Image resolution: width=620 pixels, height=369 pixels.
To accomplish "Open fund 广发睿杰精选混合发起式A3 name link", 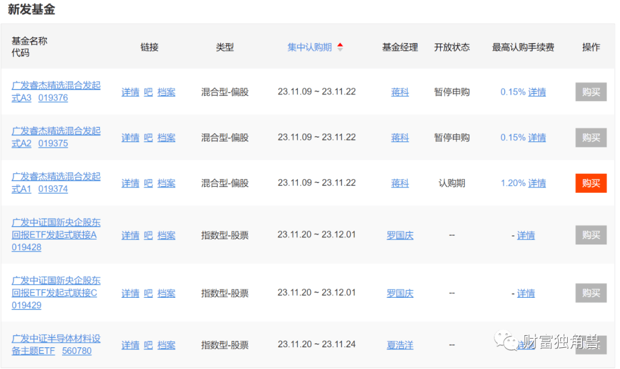I will point(56,91).
